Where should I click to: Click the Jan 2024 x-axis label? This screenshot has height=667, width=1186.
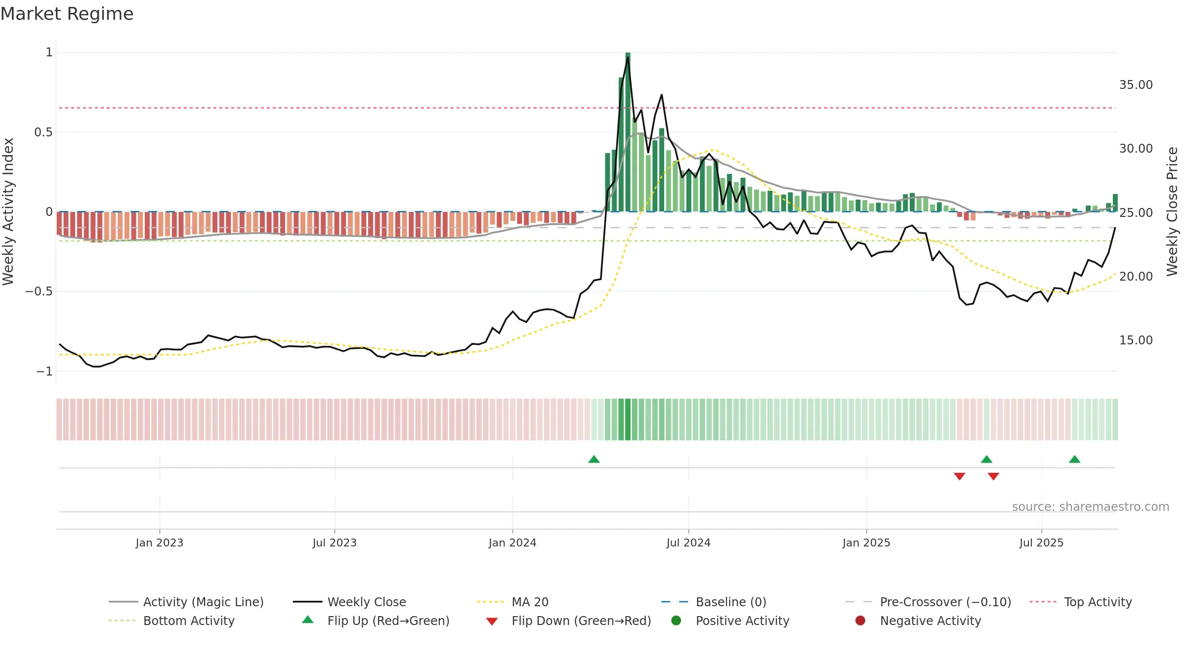(512, 542)
